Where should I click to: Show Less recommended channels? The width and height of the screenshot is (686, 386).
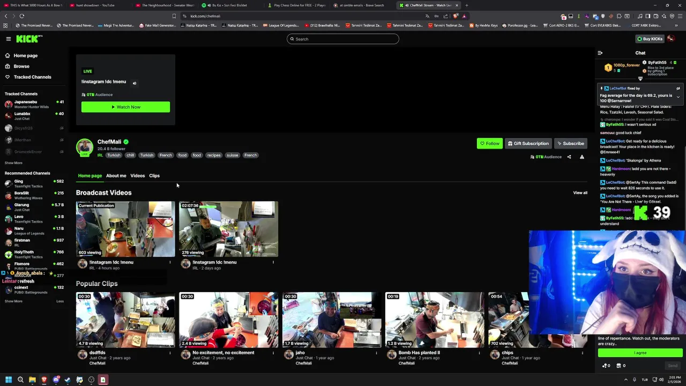(60, 301)
